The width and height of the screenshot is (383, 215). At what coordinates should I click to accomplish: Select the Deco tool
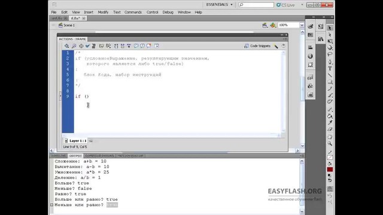click(330, 102)
